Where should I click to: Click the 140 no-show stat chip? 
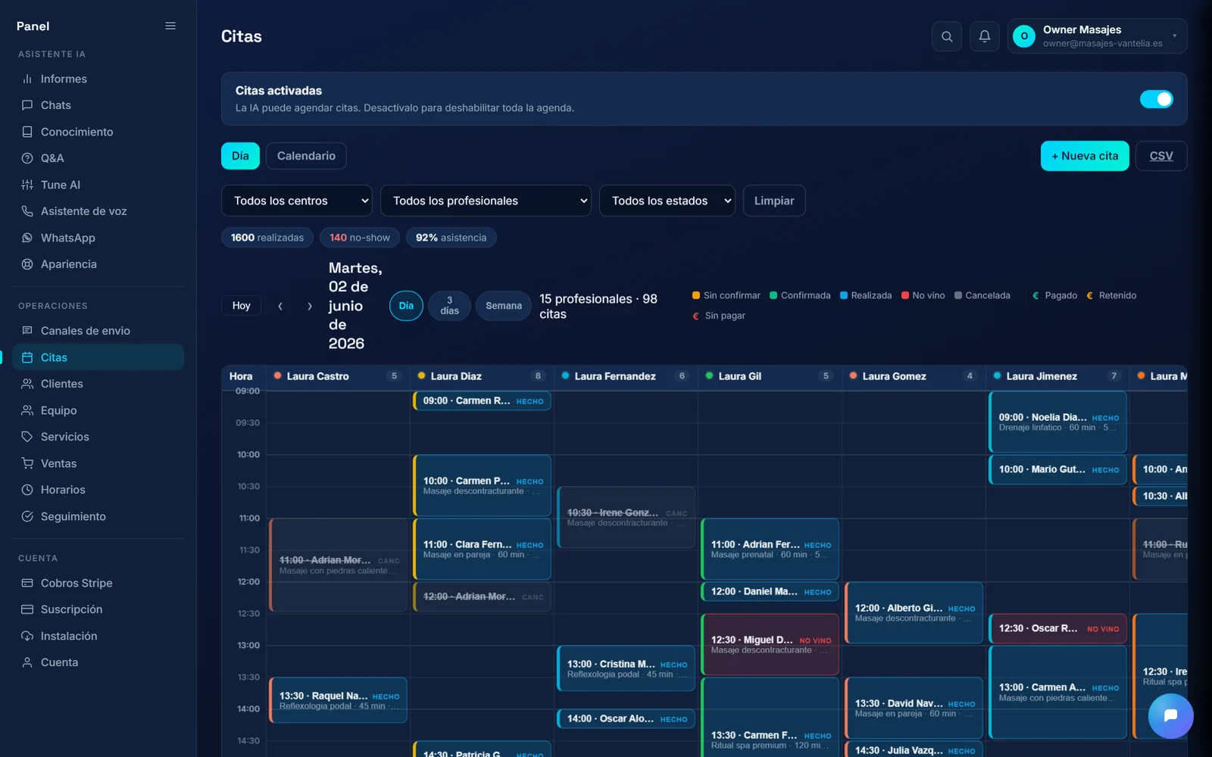[360, 238]
